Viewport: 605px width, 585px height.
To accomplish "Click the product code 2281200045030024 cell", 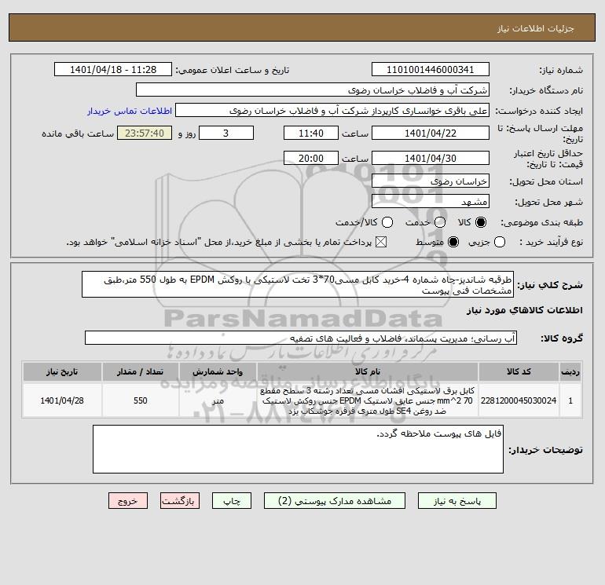I will [x=519, y=400].
